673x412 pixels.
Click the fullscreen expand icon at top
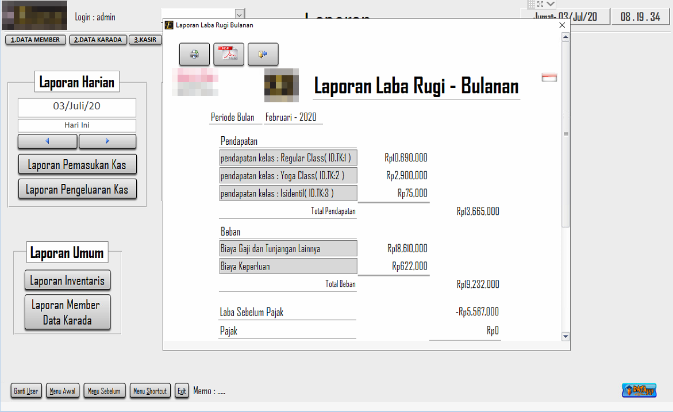[540, 4]
